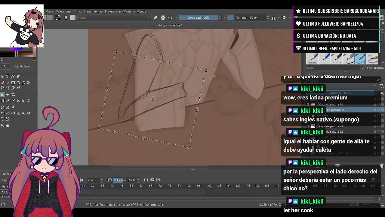Select the rectangular selection tool
Image resolution: width=385 pixels, height=217 pixels.
(x=3, y=114)
